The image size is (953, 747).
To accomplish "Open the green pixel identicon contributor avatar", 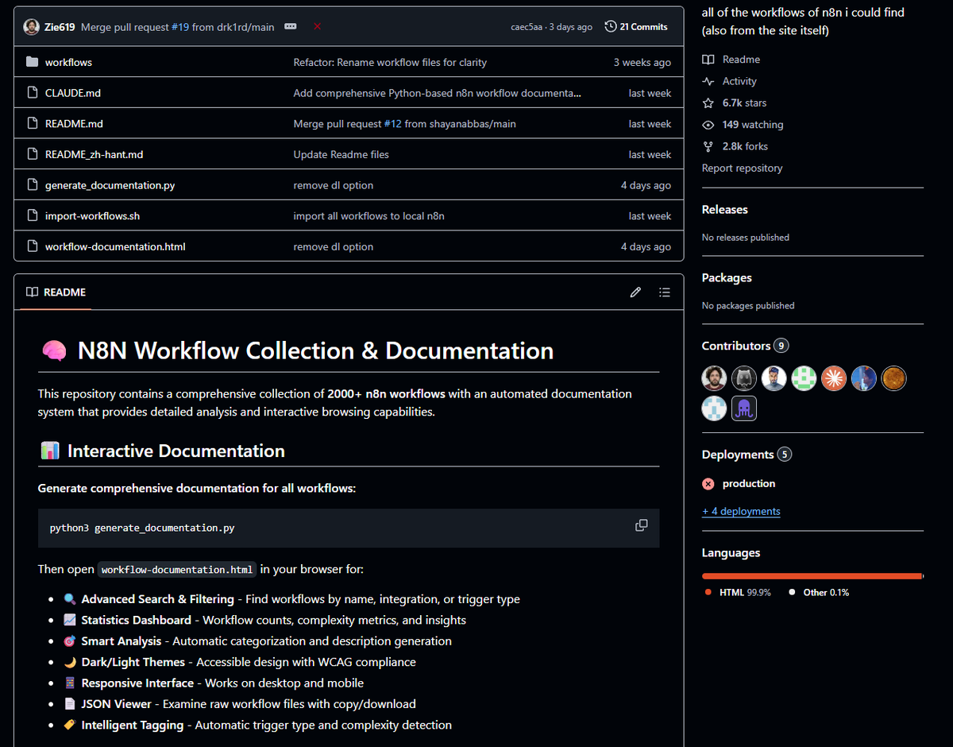I will [804, 378].
